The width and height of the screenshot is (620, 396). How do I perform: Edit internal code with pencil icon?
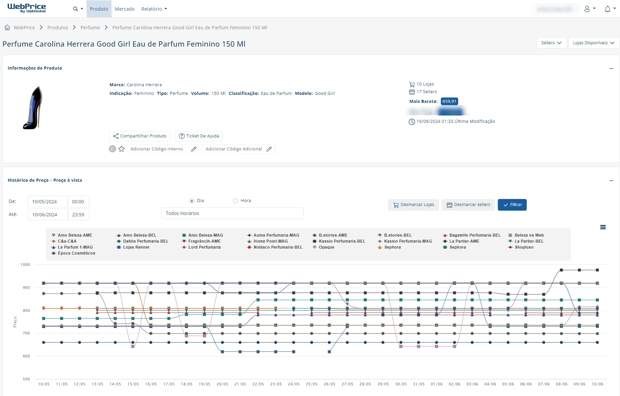pyautogui.click(x=194, y=149)
